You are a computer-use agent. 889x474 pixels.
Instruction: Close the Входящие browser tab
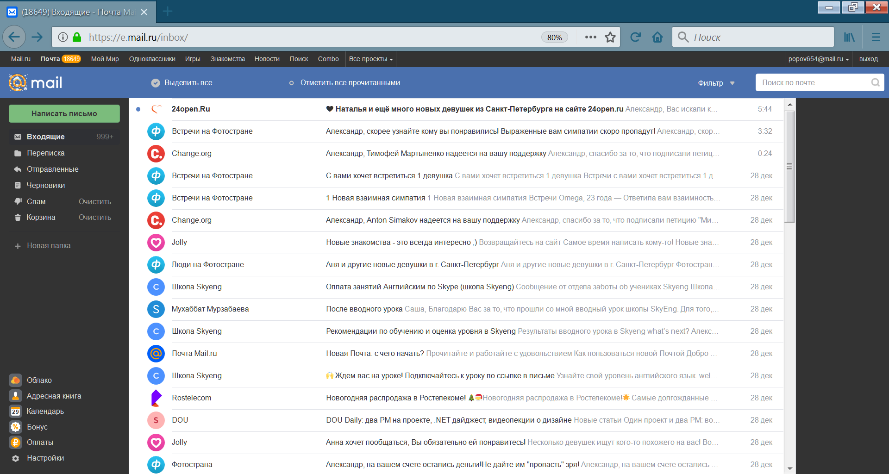144,12
